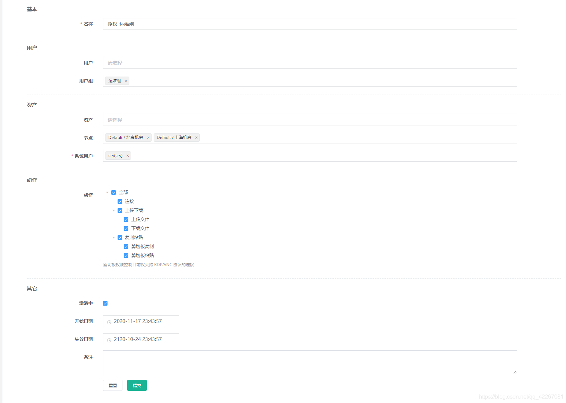This screenshot has width=566, height=403.
Task: Click the 剪切板粘贴 label
Action: point(143,255)
